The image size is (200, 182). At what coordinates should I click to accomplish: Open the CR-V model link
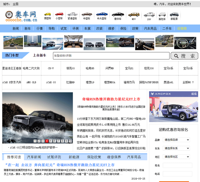tap(51, 68)
